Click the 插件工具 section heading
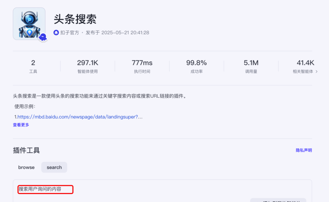Viewport: 329px width, 202px height. click(x=26, y=151)
